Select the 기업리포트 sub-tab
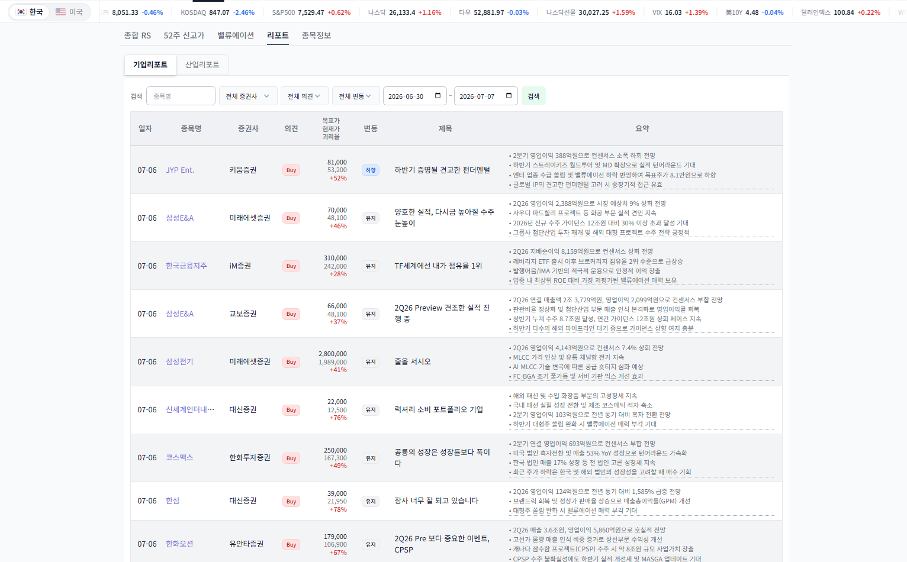The height and width of the screenshot is (562, 907). coord(150,64)
